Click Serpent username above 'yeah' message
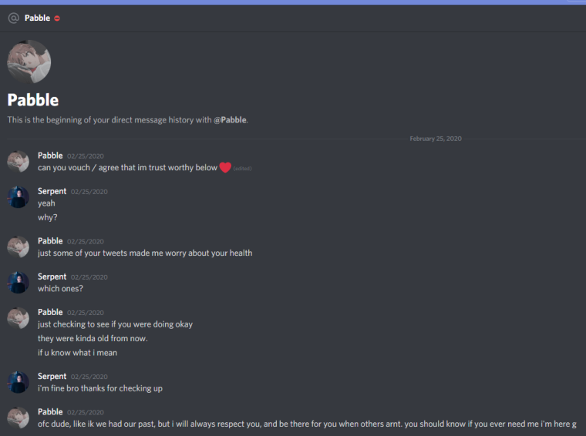This screenshot has width=586, height=436. coord(52,191)
